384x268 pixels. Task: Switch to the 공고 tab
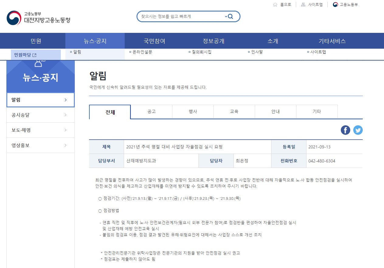point(151,112)
